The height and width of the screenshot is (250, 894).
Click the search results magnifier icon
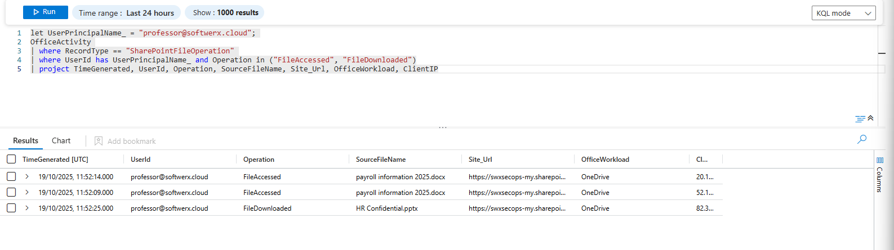click(x=861, y=139)
